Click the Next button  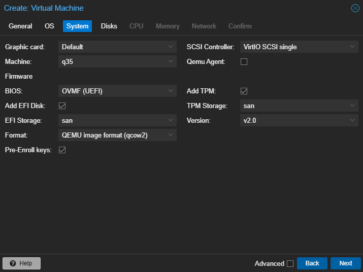pyautogui.click(x=346, y=263)
